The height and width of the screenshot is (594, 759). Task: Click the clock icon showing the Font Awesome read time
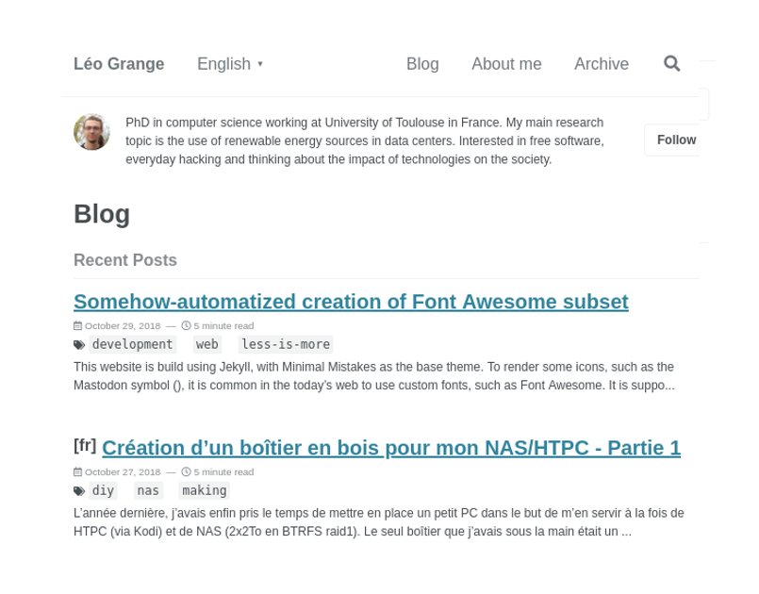(186, 325)
